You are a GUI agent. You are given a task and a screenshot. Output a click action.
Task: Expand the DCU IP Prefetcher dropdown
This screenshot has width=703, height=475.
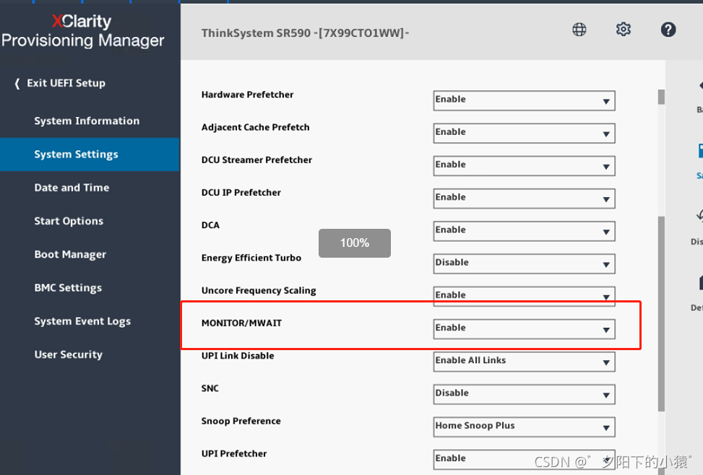pos(524,199)
